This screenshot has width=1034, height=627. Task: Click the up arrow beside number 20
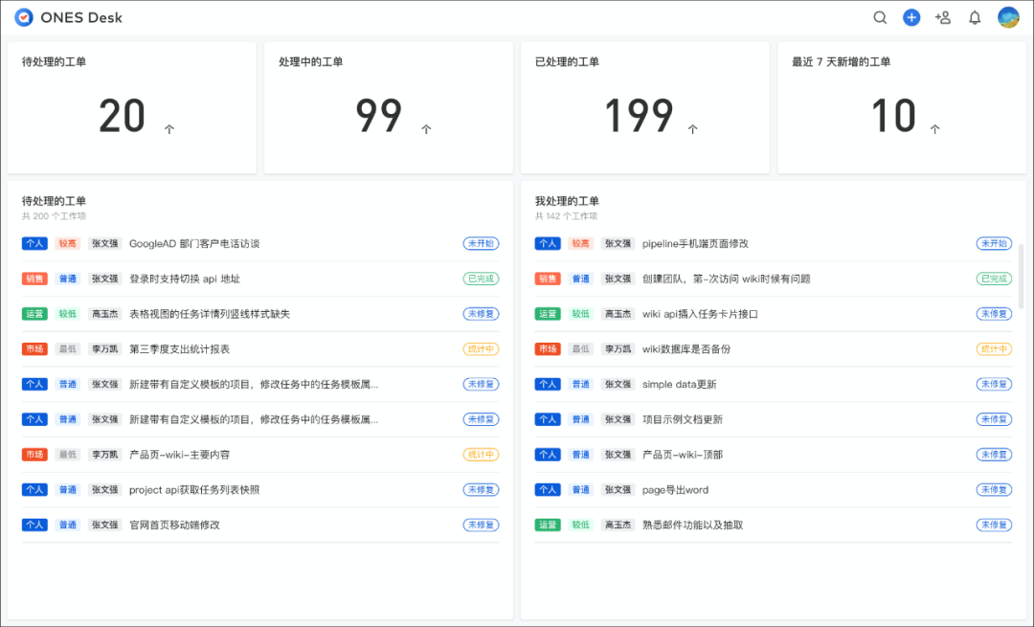(169, 129)
